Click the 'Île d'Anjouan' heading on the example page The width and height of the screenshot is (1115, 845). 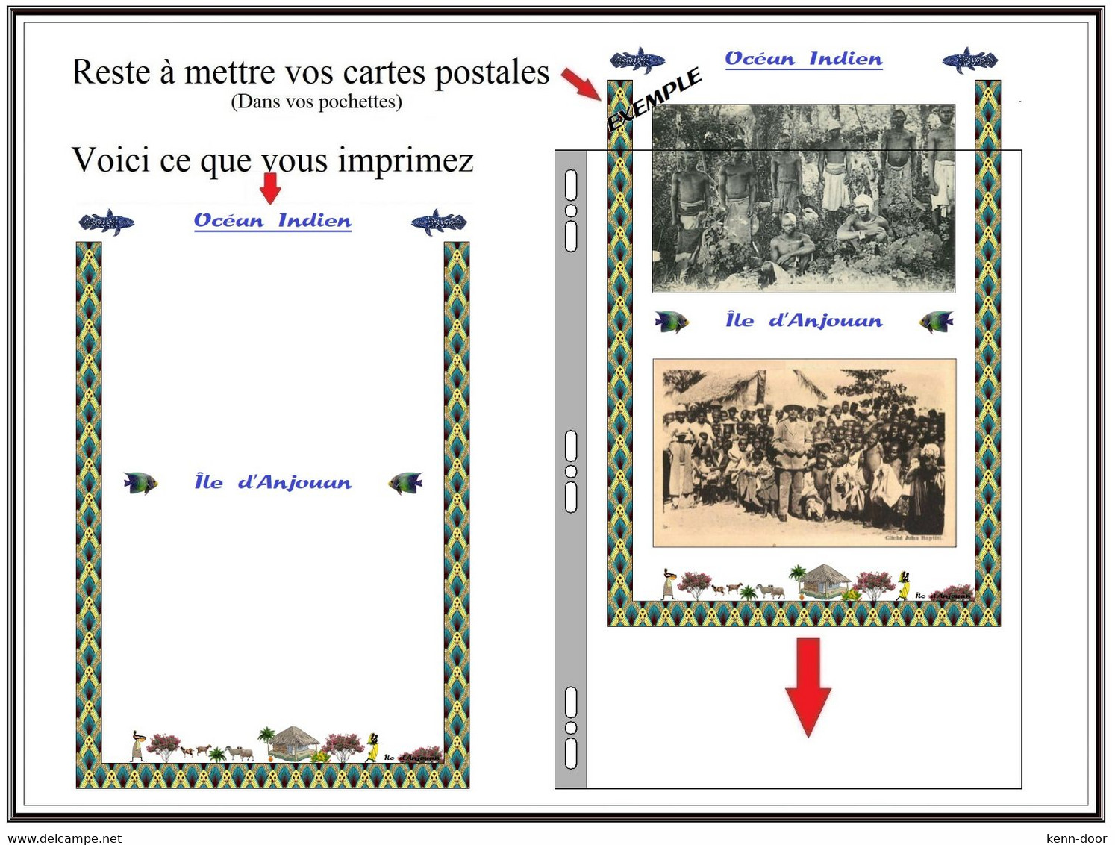(x=804, y=320)
